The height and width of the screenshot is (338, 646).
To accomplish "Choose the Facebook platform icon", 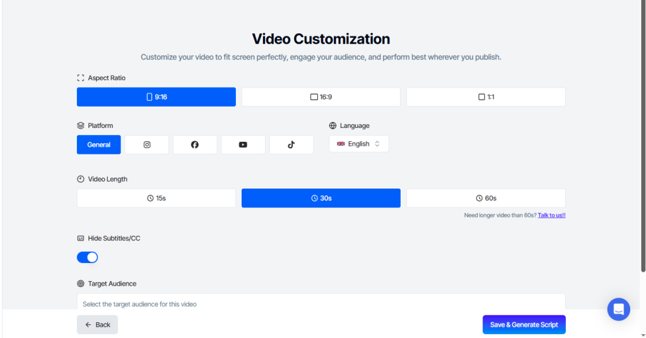I will [195, 144].
